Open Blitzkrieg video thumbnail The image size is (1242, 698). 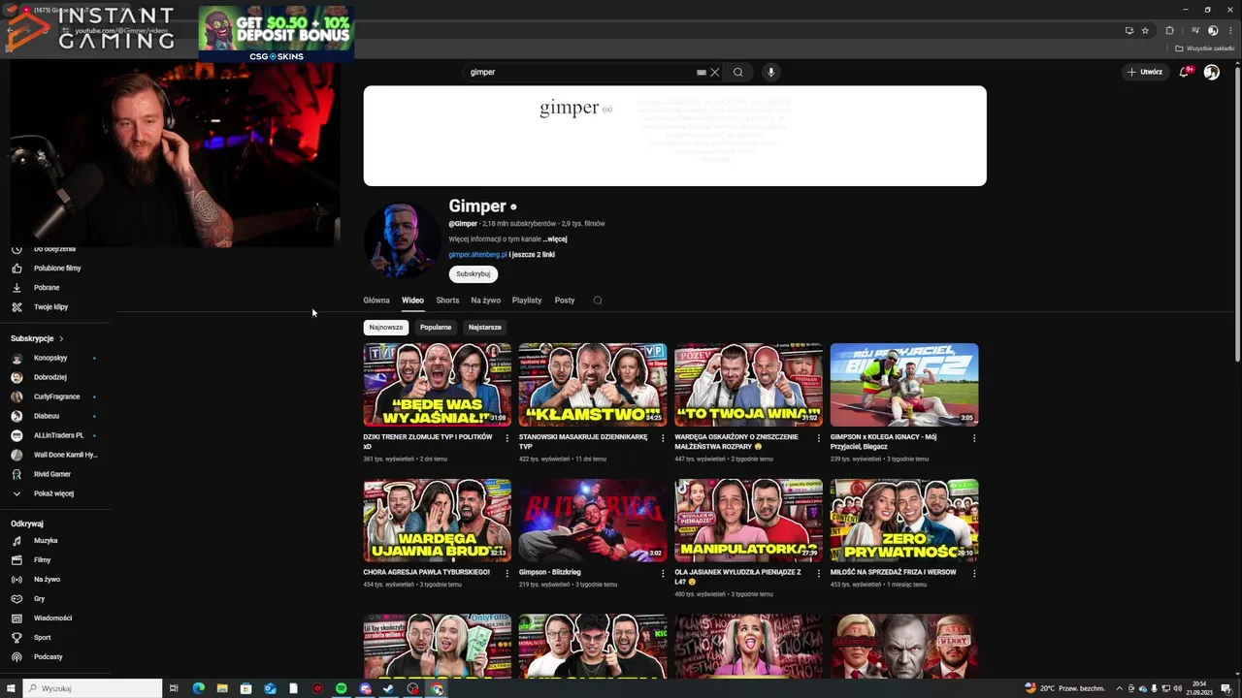(593, 521)
